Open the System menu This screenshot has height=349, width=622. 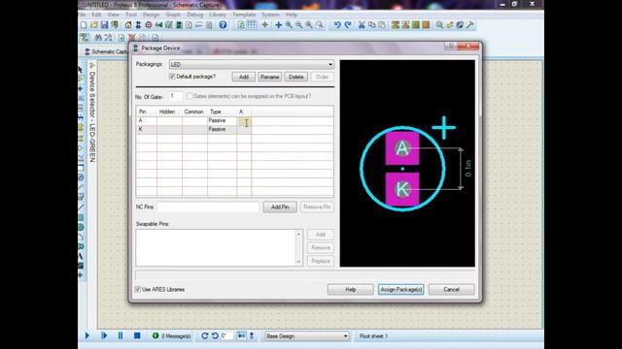point(270,15)
